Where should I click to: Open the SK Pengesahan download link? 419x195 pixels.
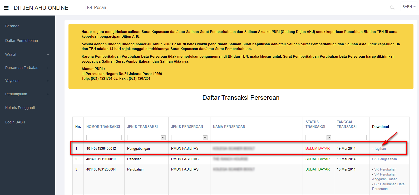click(x=384, y=159)
